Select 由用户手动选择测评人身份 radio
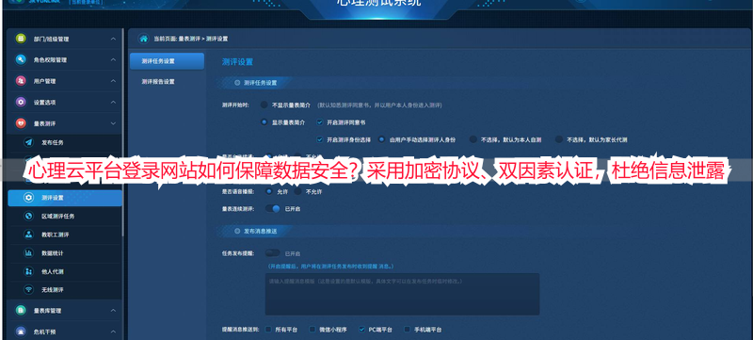Screen dimensions: 753x340 pyautogui.click(x=382, y=139)
